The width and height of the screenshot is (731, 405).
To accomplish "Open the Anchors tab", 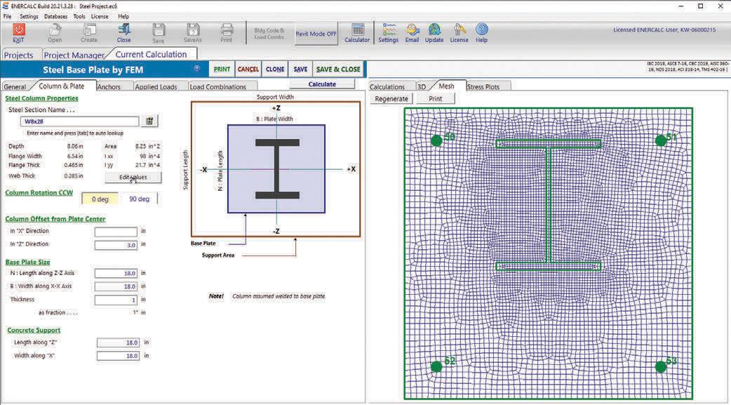I will point(109,87).
